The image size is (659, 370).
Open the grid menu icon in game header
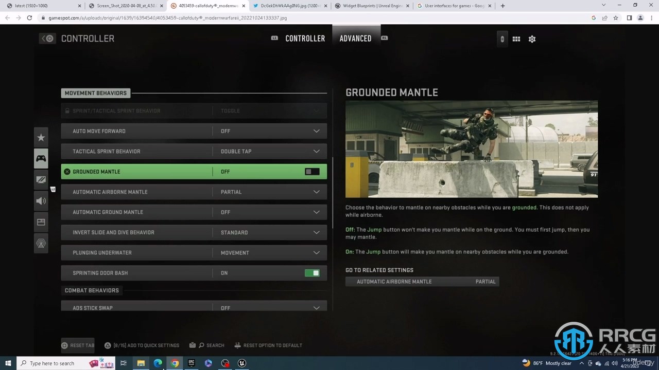pyautogui.click(x=516, y=39)
